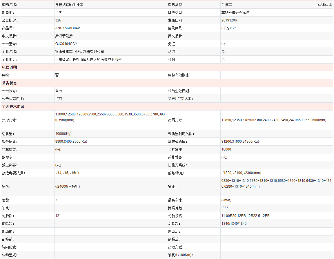Select product number ANR1A6BG04V
The image size is (334, 259).
tap(68, 28)
